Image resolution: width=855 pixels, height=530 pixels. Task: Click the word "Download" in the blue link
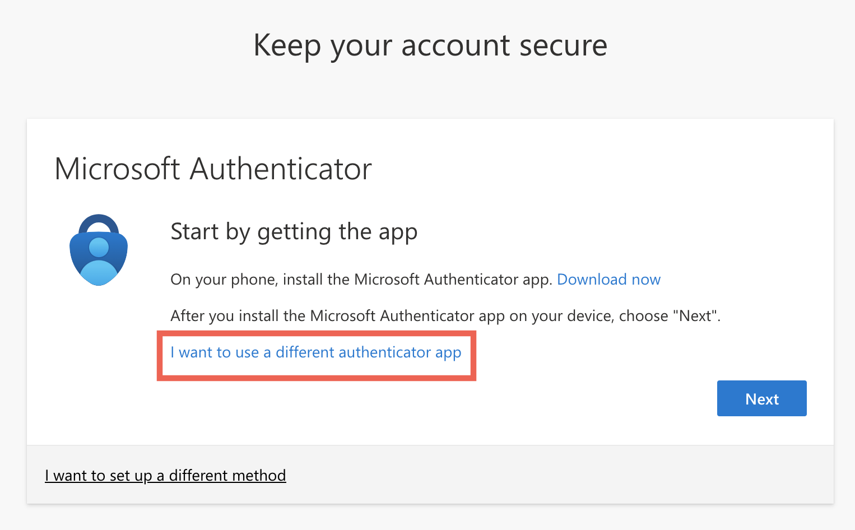592,280
